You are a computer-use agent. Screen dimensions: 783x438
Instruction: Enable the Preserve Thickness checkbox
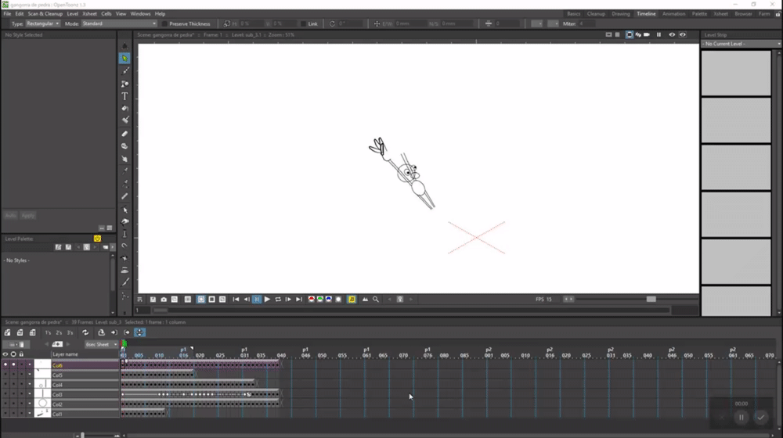[x=164, y=23]
